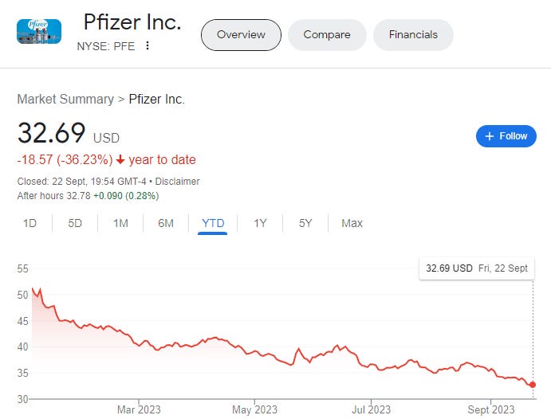
Task: Open the Financials tab
Action: (x=413, y=35)
